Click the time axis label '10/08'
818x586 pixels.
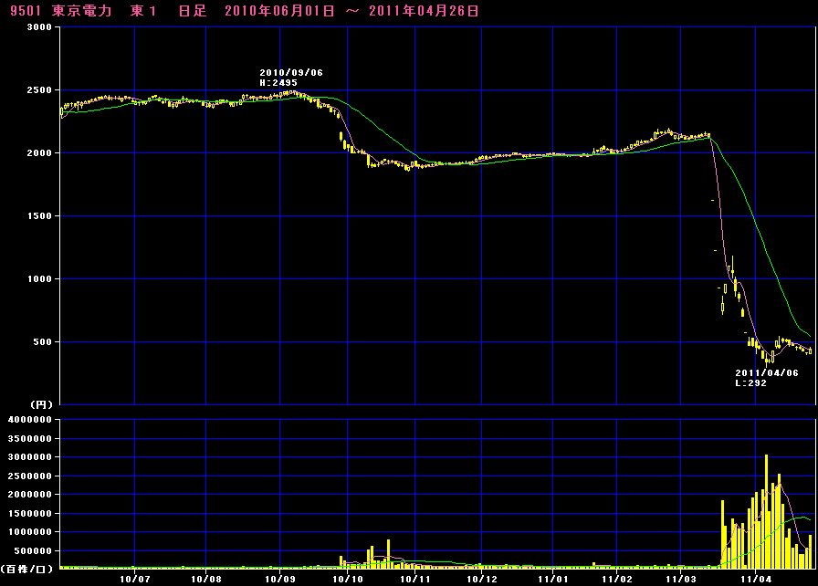pyautogui.click(x=206, y=580)
